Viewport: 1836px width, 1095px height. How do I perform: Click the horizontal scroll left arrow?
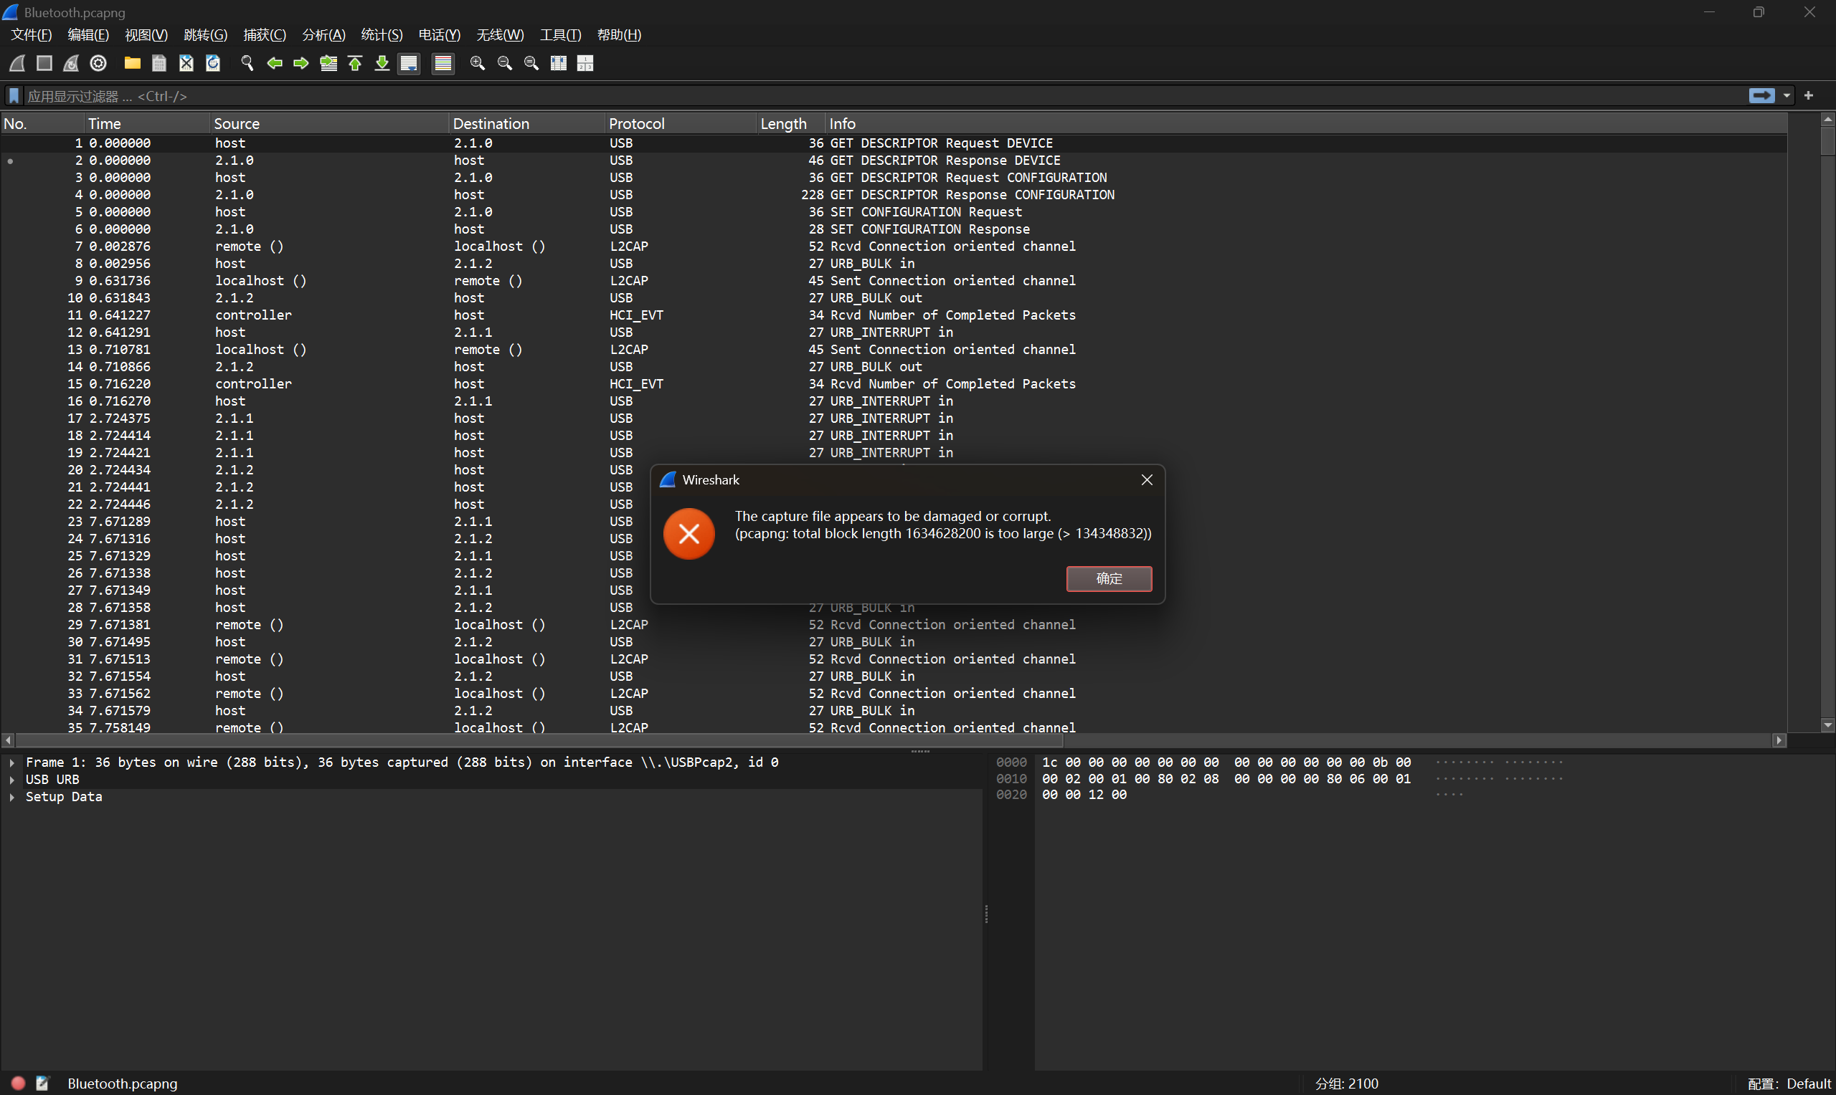pyautogui.click(x=8, y=740)
